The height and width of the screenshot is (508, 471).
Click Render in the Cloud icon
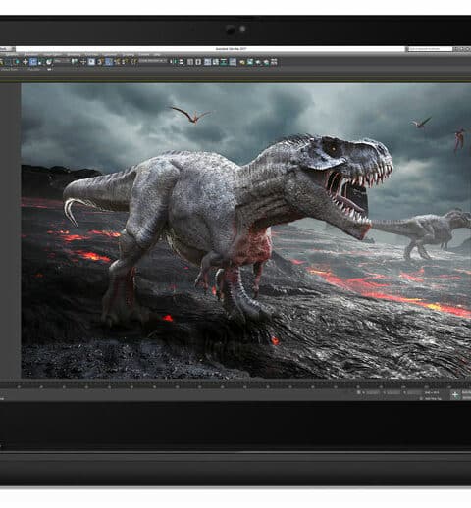click(x=266, y=62)
